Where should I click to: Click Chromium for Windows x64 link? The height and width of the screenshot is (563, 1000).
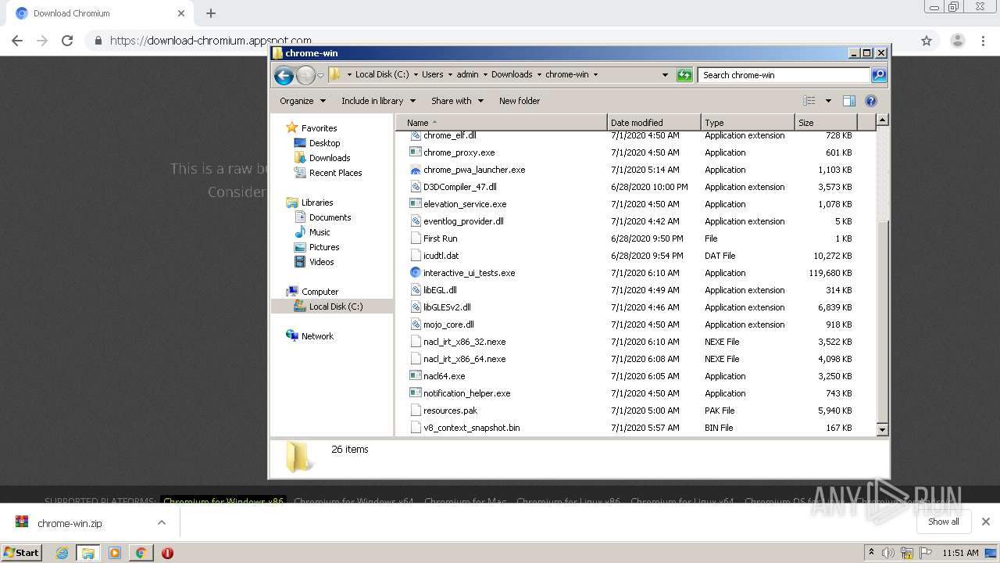(x=354, y=501)
